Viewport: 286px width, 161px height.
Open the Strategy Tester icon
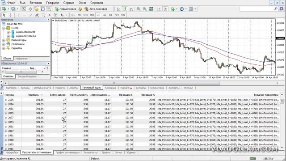pyautogui.click(x=49, y=9)
